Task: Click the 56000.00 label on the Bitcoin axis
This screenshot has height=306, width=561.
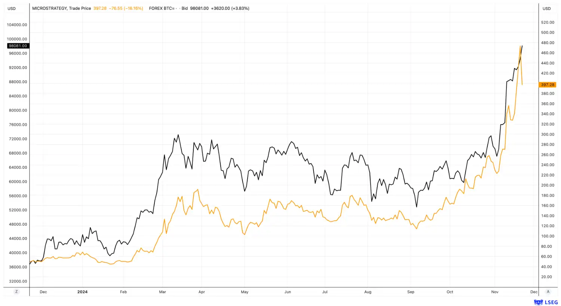Action: 18,196
